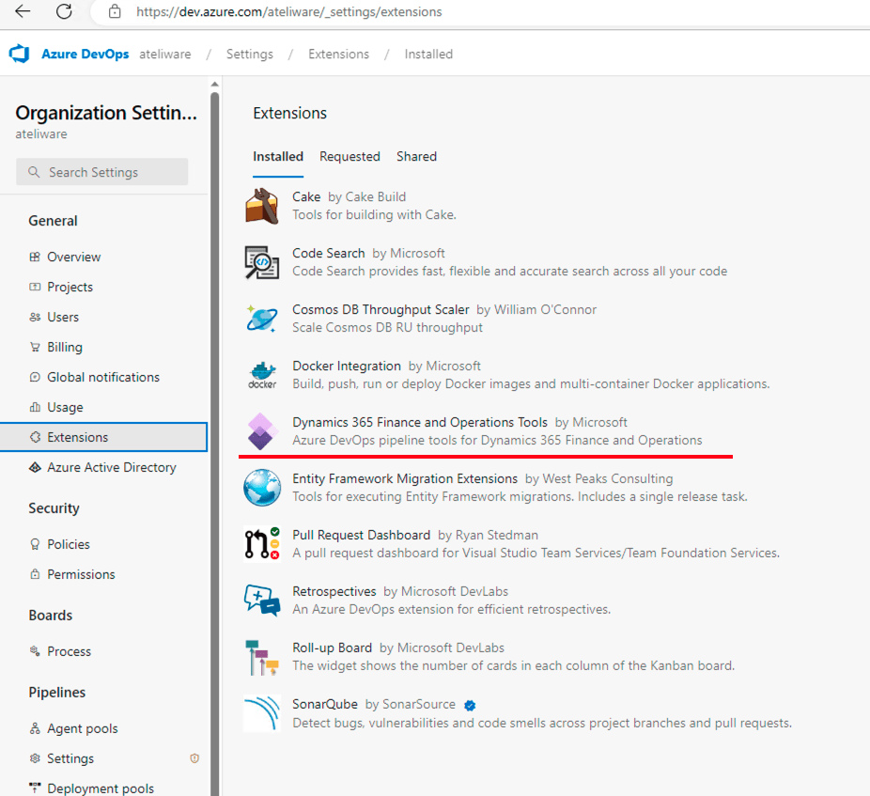The width and height of the screenshot is (870, 796).
Task: Click the Search Settings input field
Action: pos(102,172)
